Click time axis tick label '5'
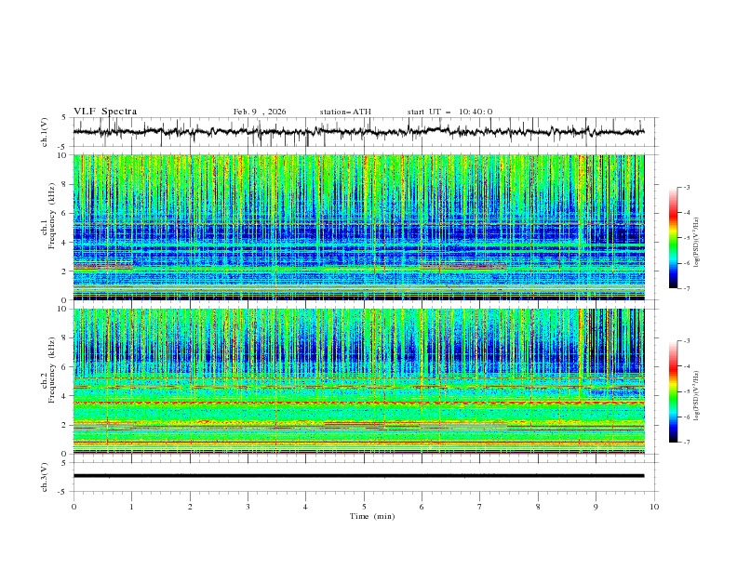This screenshot has height=569, width=737. (364, 507)
